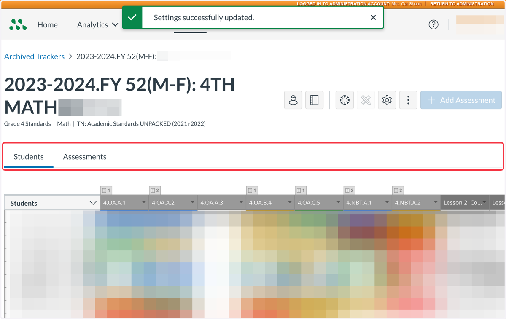Open the 4.OA.A.3 standard dropdown arrow
This screenshot has height=319, width=506.
tap(241, 203)
